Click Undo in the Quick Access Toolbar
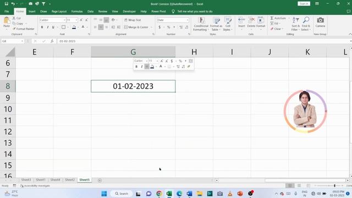 [13, 4]
